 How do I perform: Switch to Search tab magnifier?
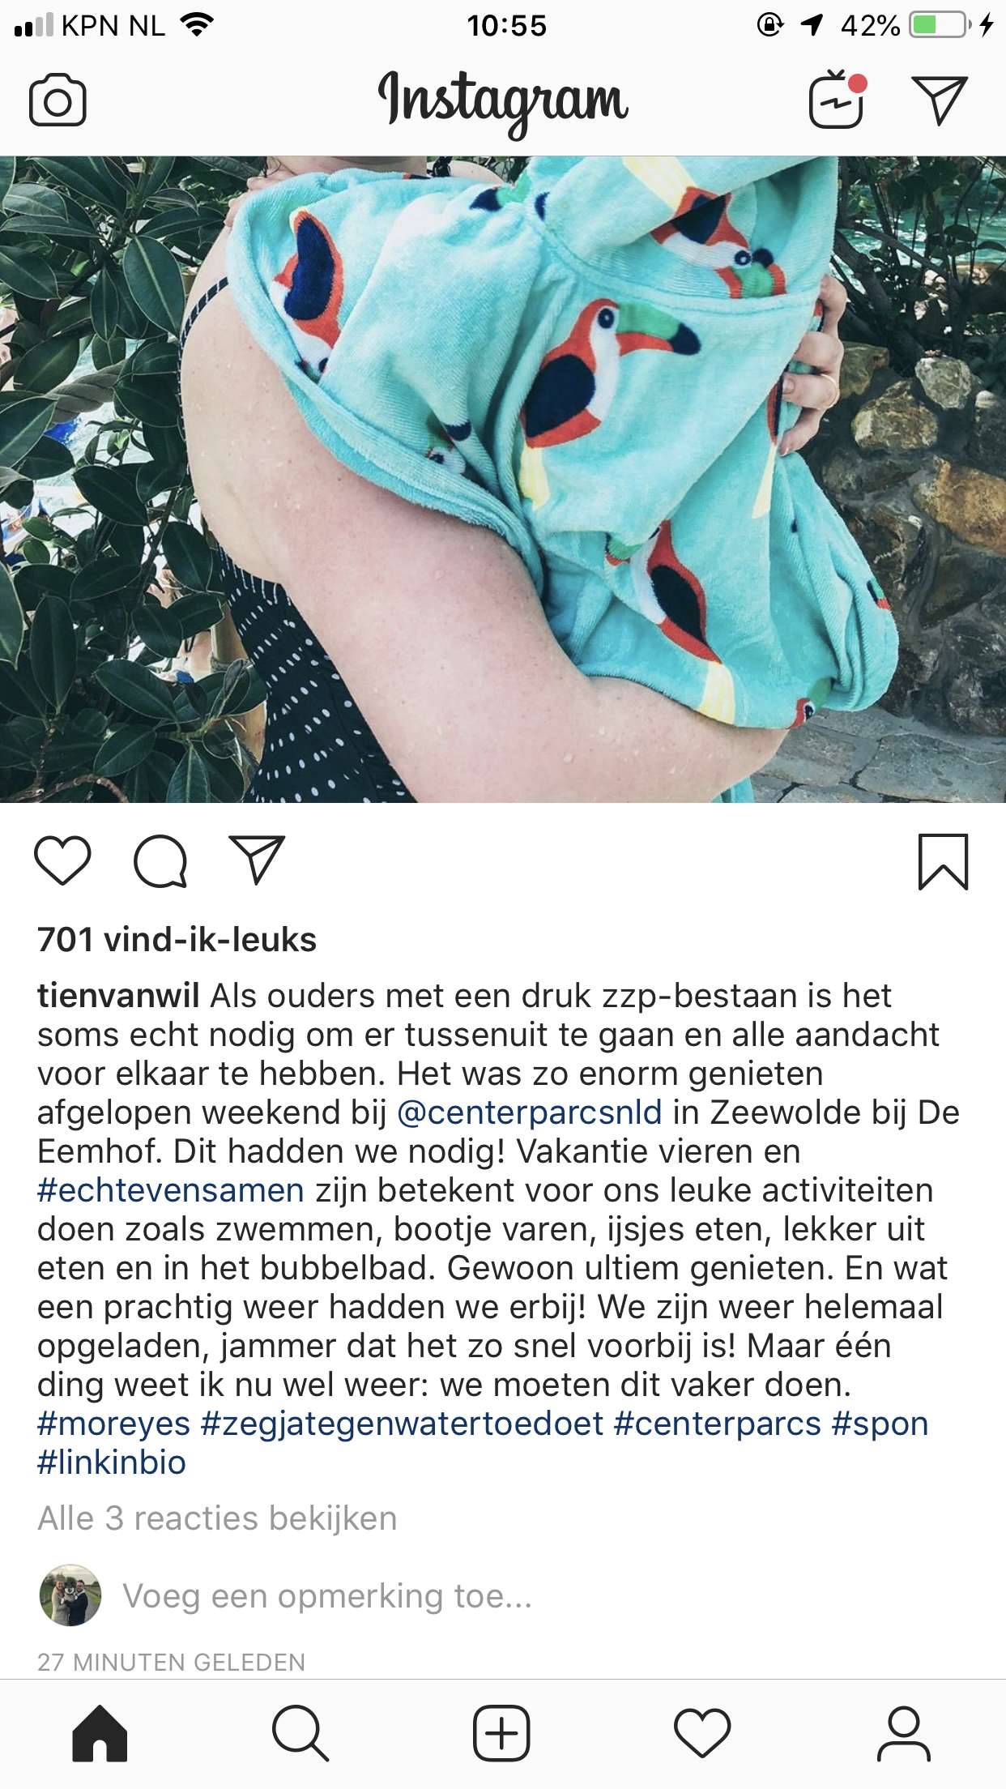[x=301, y=1734]
